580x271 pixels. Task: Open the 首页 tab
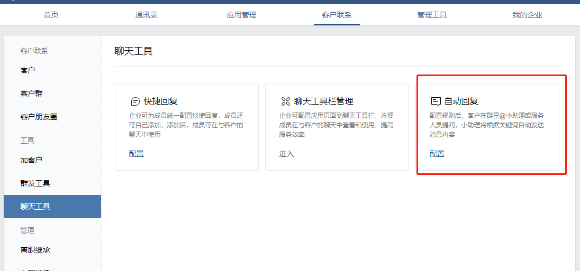[x=51, y=15]
